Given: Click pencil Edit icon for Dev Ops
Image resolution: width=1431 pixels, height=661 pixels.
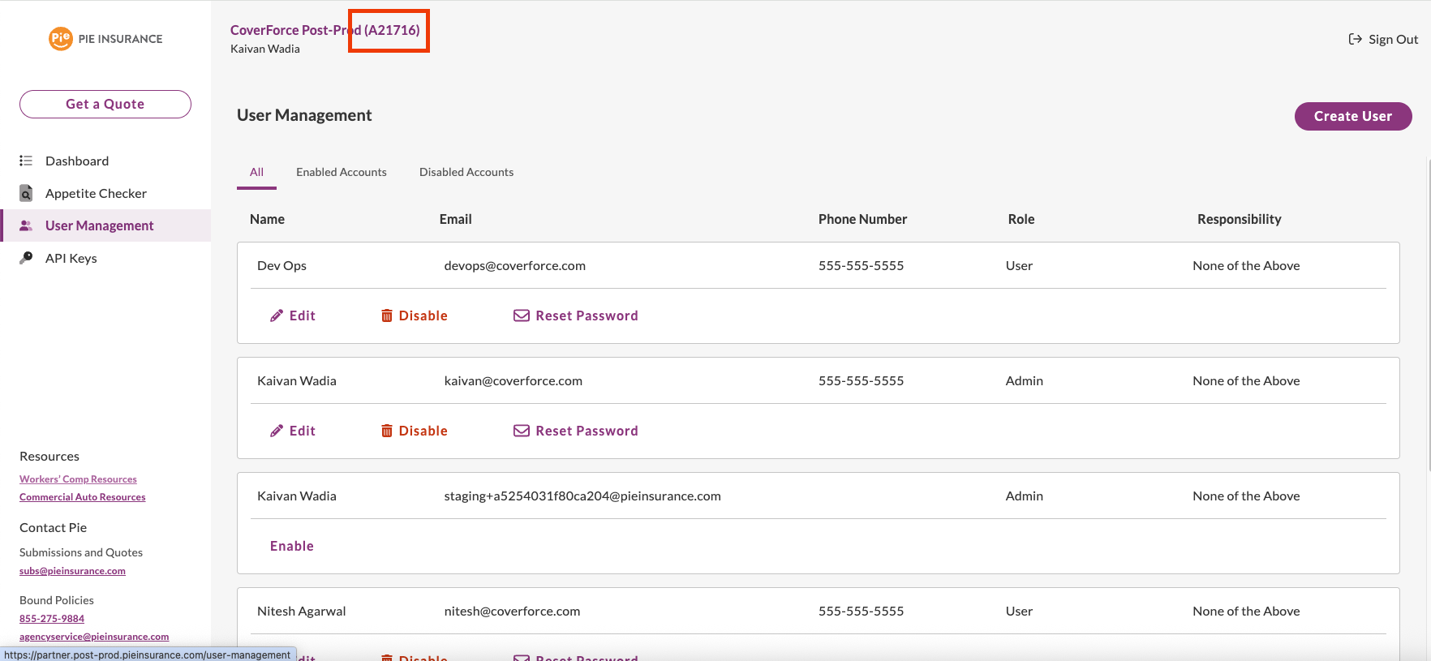Looking at the screenshot, I should (277, 315).
